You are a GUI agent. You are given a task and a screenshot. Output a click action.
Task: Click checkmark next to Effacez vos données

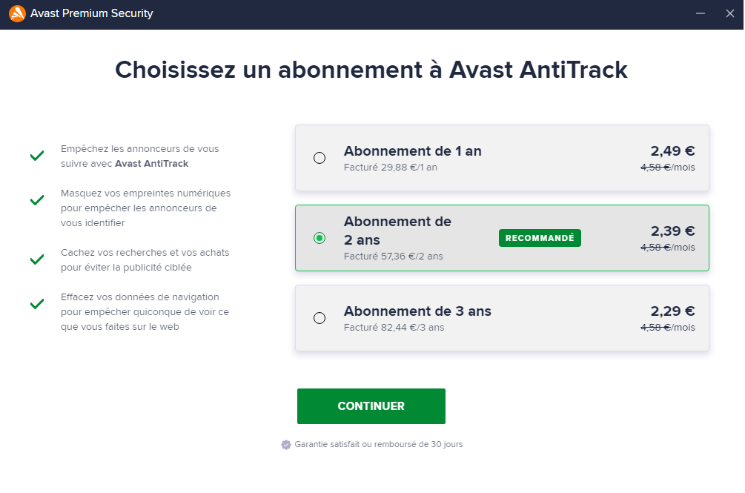click(37, 304)
